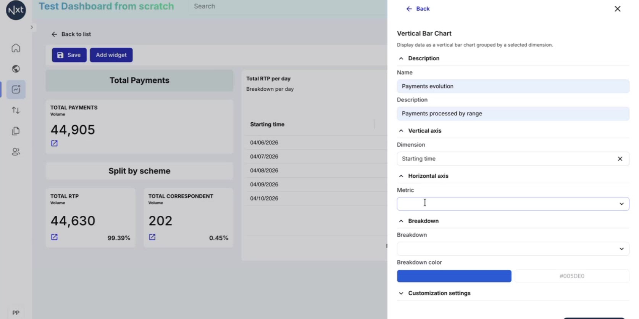Click the blue Breakdown color swatch
639x319 pixels.
[454, 276]
